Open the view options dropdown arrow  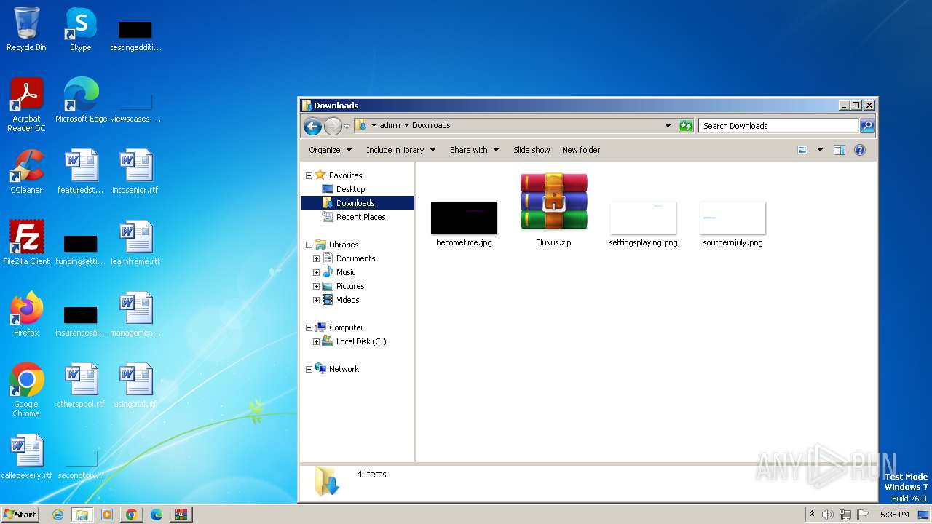pyautogui.click(x=820, y=150)
